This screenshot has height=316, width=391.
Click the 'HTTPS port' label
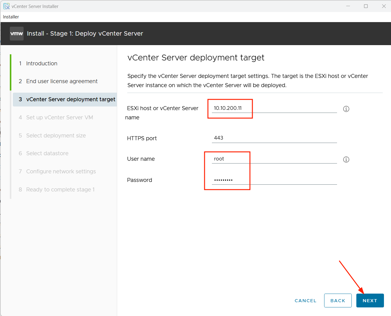pyautogui.click(x=142, y=138)
